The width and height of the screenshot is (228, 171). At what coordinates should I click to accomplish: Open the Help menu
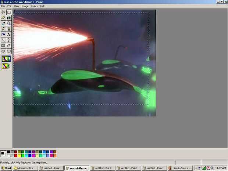tap(43, 6)
